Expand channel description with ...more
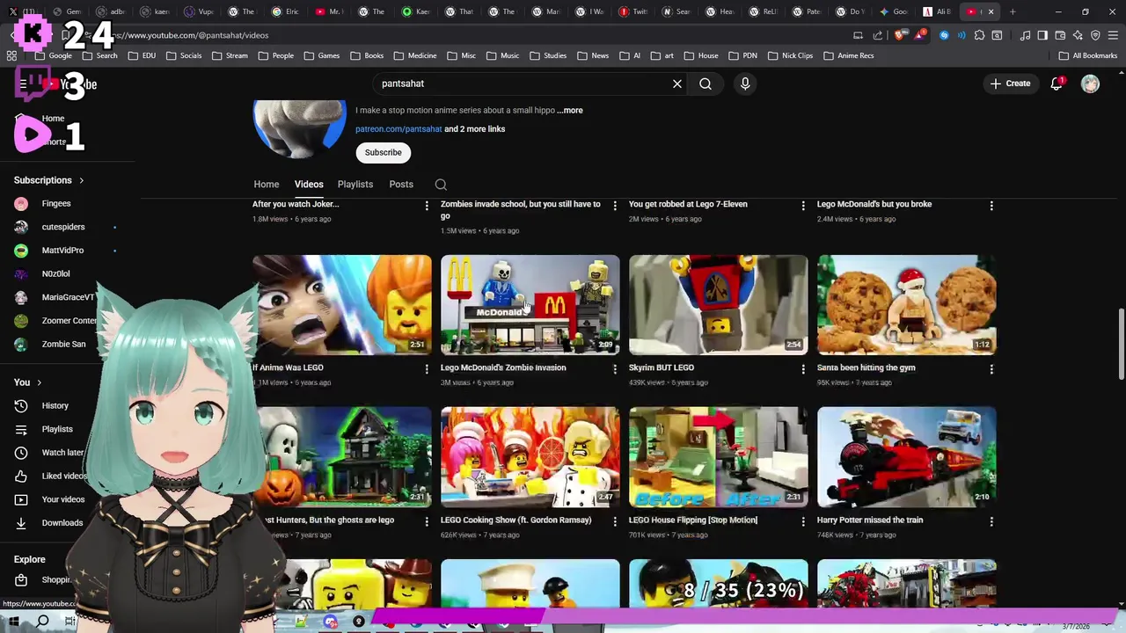The width and height of the screenshot is (1126, 633). coord(569,110)
